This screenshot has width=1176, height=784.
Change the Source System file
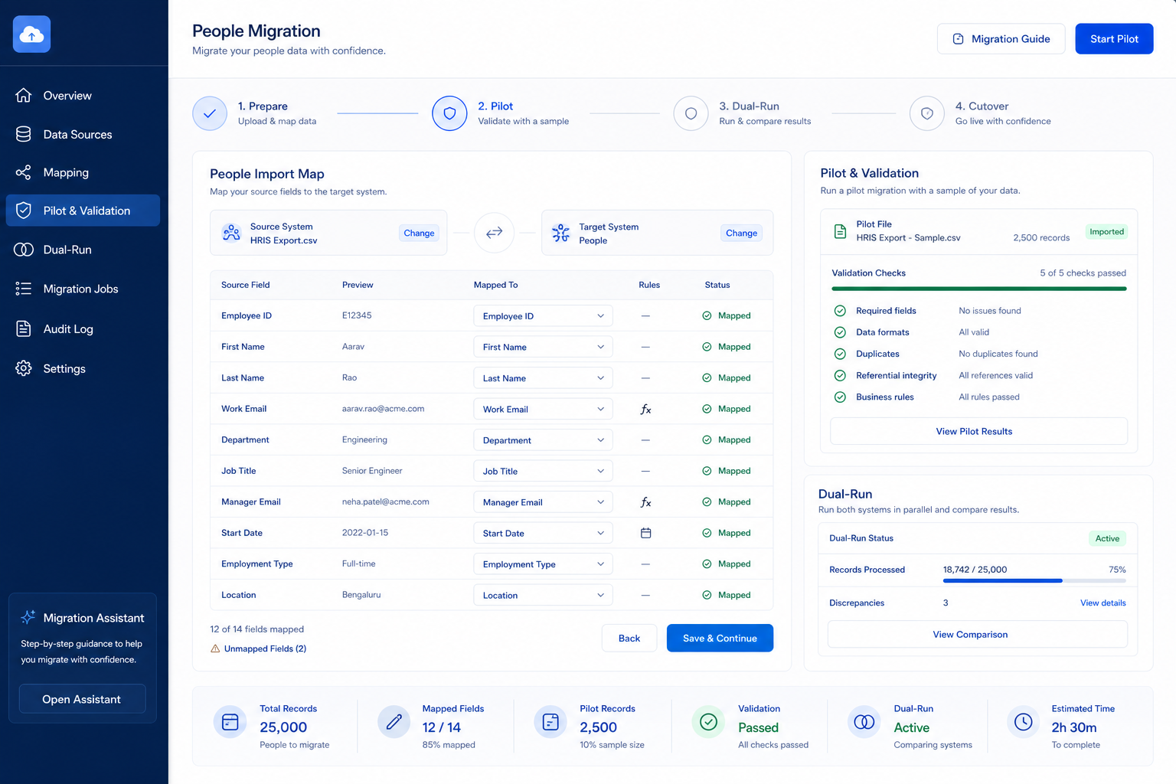[419, 233]
